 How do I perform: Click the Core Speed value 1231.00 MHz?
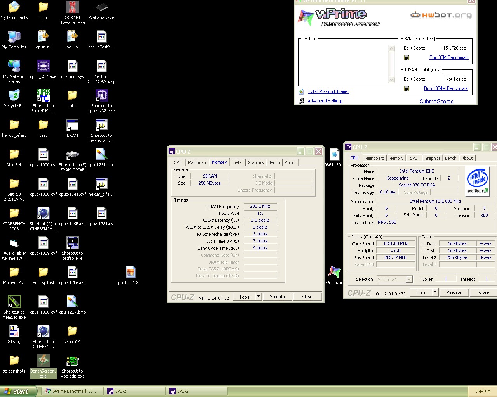(396, 243)
